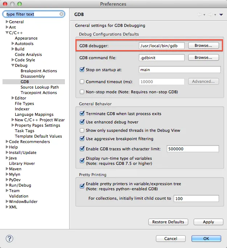
Task: Expand the Build node
Action: [13, 49]
